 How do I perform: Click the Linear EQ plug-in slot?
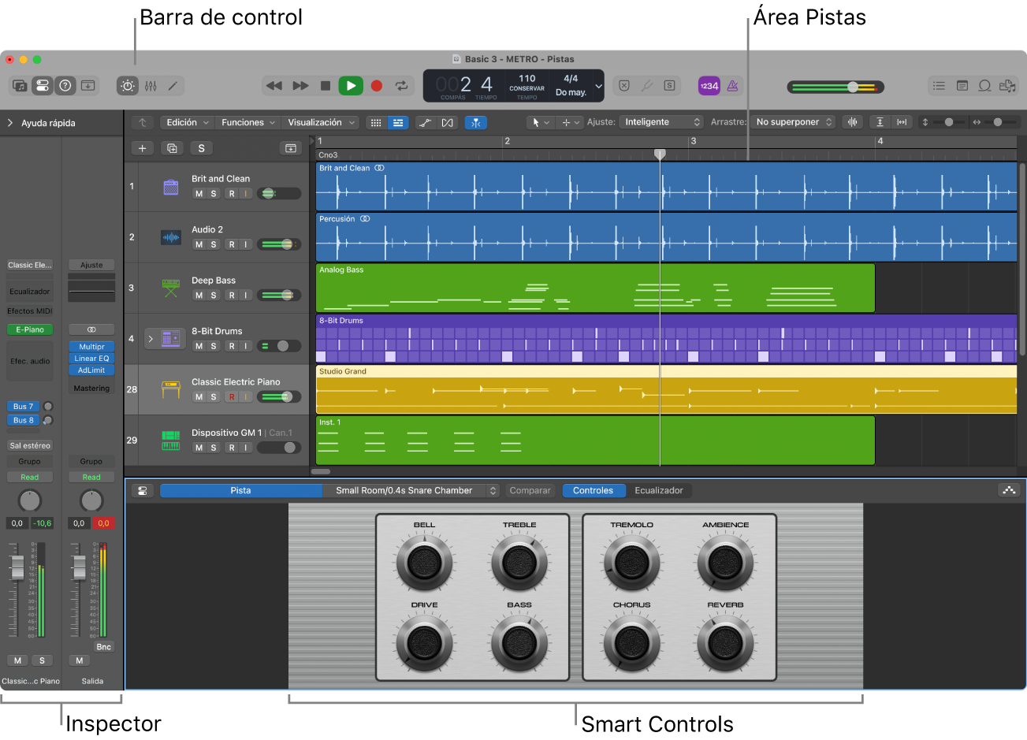tap(91, 359)
